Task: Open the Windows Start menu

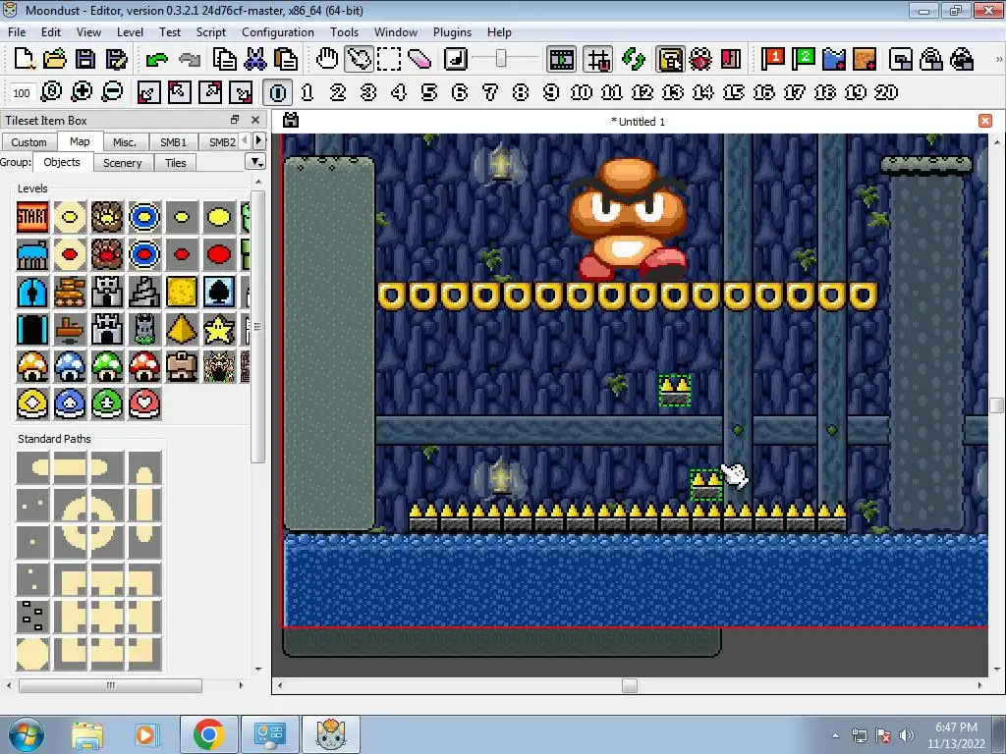Action: coord(27,734)
